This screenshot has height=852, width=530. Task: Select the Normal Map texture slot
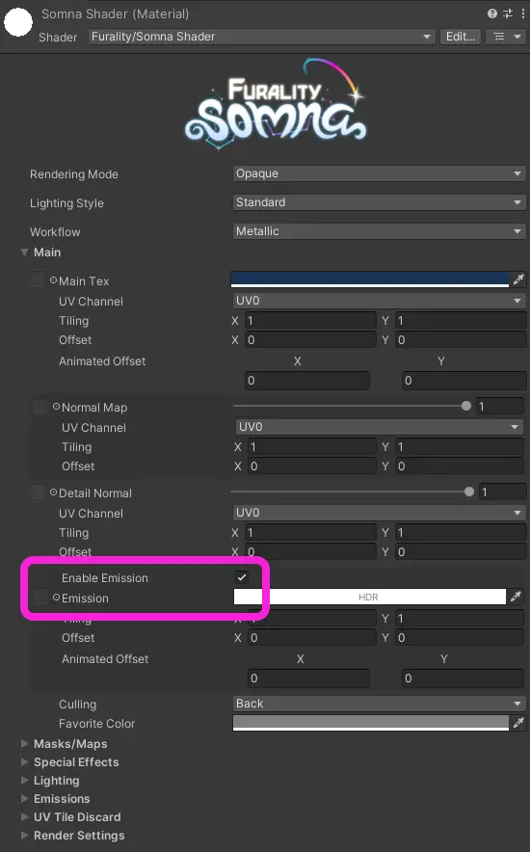pyautogui.click(x=40, y=407)
